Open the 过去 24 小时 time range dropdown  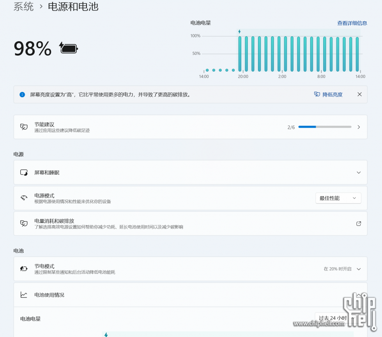pos(332,318)
